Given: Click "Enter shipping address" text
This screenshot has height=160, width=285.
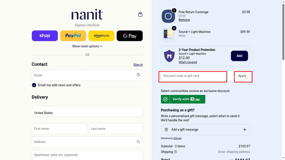Looking at the screenshot, I should click(x=234, y=152).
